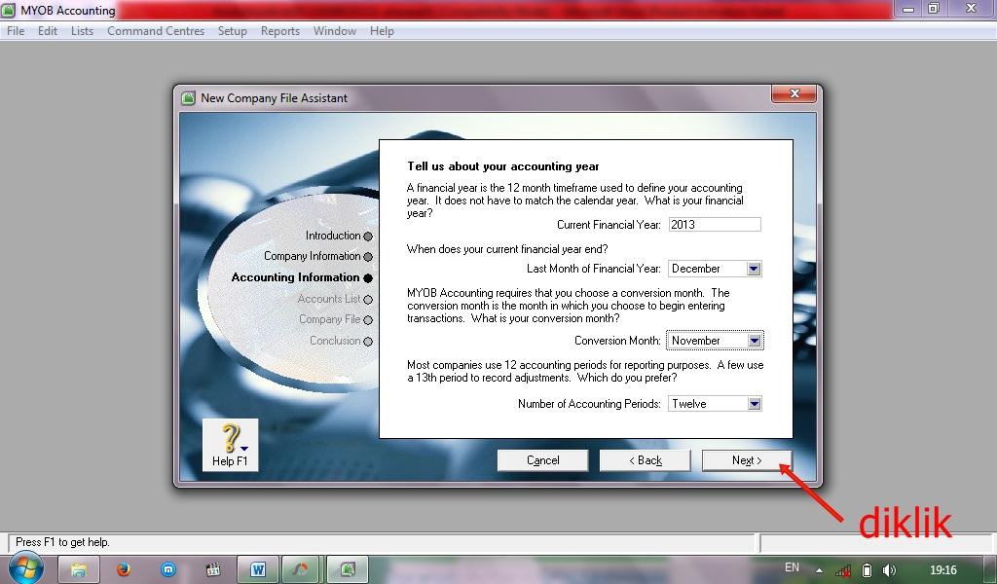
Task: Open the MYOB swirl icon on the taskbar
Action: tap(300, 569)
